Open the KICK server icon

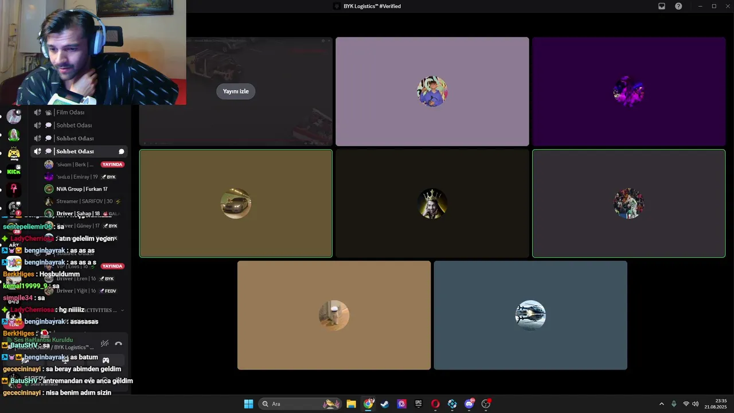pyautogui.click(x=14, y=171)
